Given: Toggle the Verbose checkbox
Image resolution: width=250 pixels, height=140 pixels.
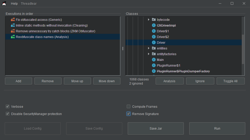Looking at the screenshot, I should (x=8, y=106).
